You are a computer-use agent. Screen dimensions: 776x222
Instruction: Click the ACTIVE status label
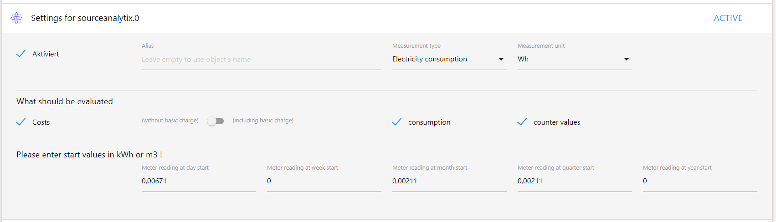pyautogui.click(x=728, y=18)
